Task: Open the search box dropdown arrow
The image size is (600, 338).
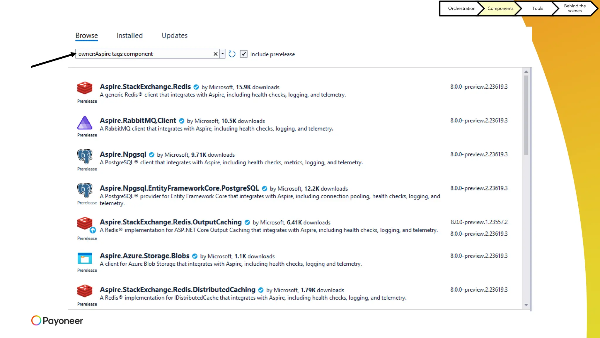Action: [x=222, y=54]
